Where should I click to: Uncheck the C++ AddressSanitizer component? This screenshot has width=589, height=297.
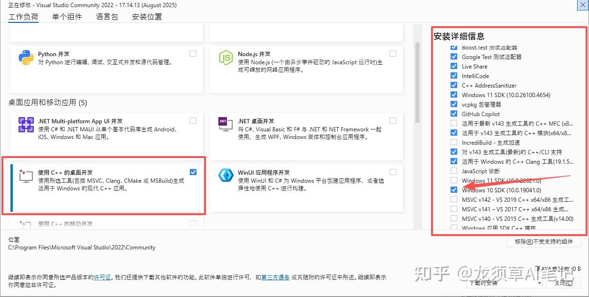click(453, 85)
